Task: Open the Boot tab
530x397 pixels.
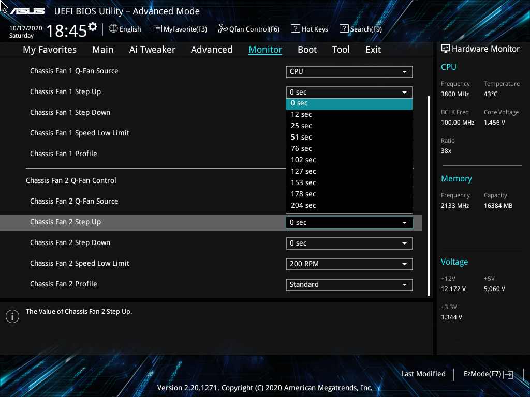Action: coord(307,50)
